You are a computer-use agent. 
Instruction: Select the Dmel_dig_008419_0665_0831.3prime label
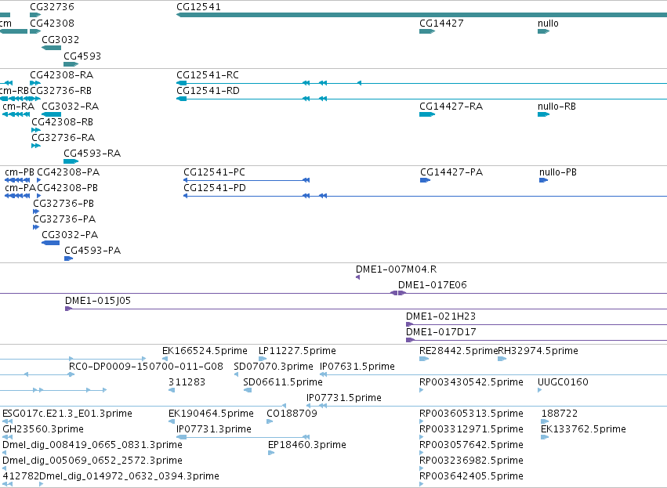click(92, 445)
